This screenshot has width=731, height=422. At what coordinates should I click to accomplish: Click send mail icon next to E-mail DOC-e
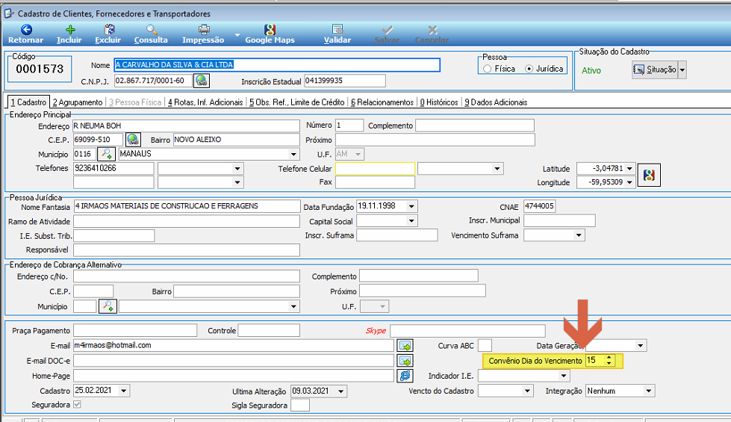[405, 361]
